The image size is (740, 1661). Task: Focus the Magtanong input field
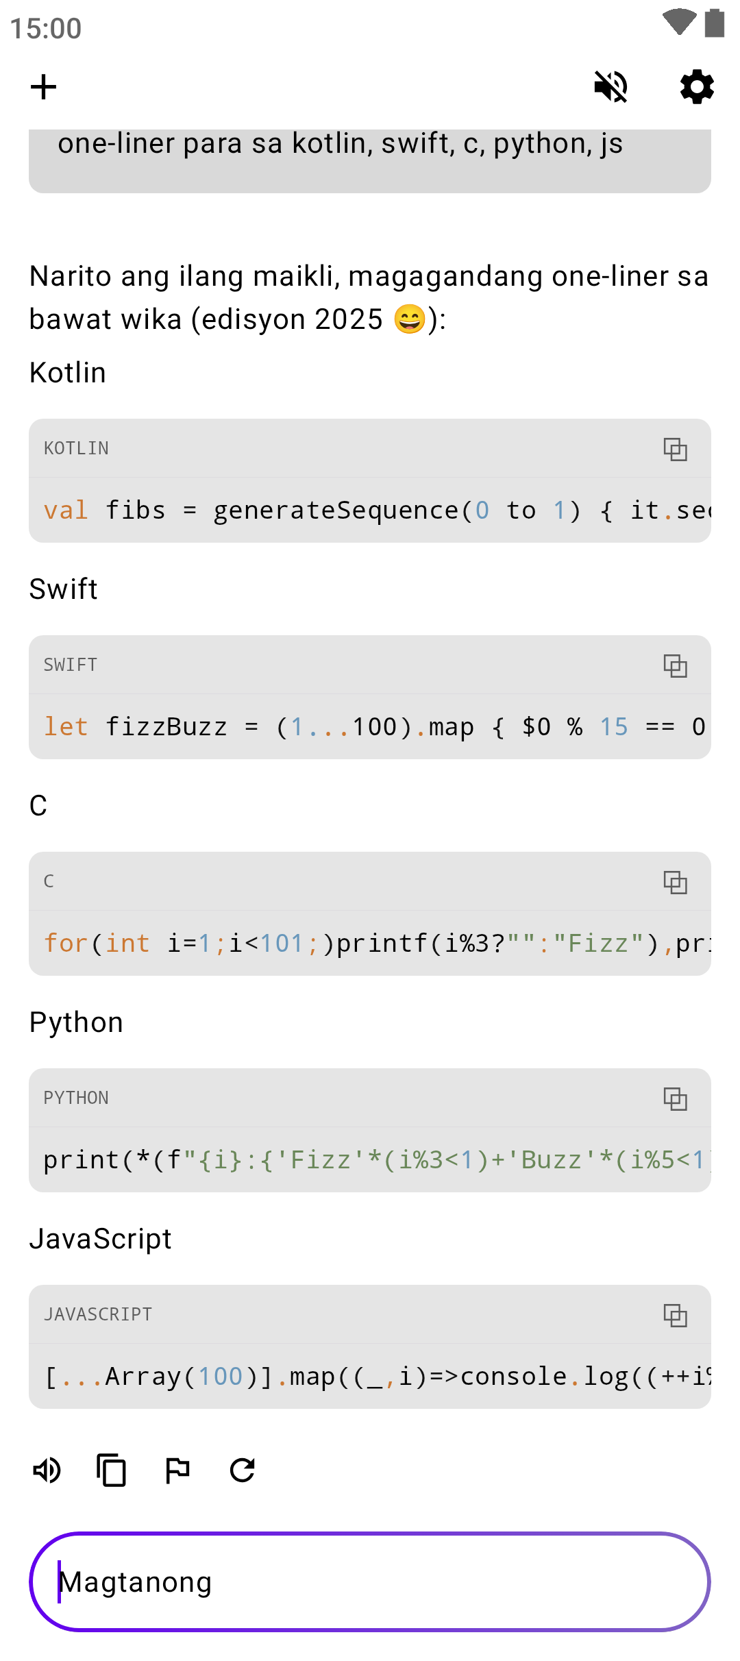point(370,1582)
